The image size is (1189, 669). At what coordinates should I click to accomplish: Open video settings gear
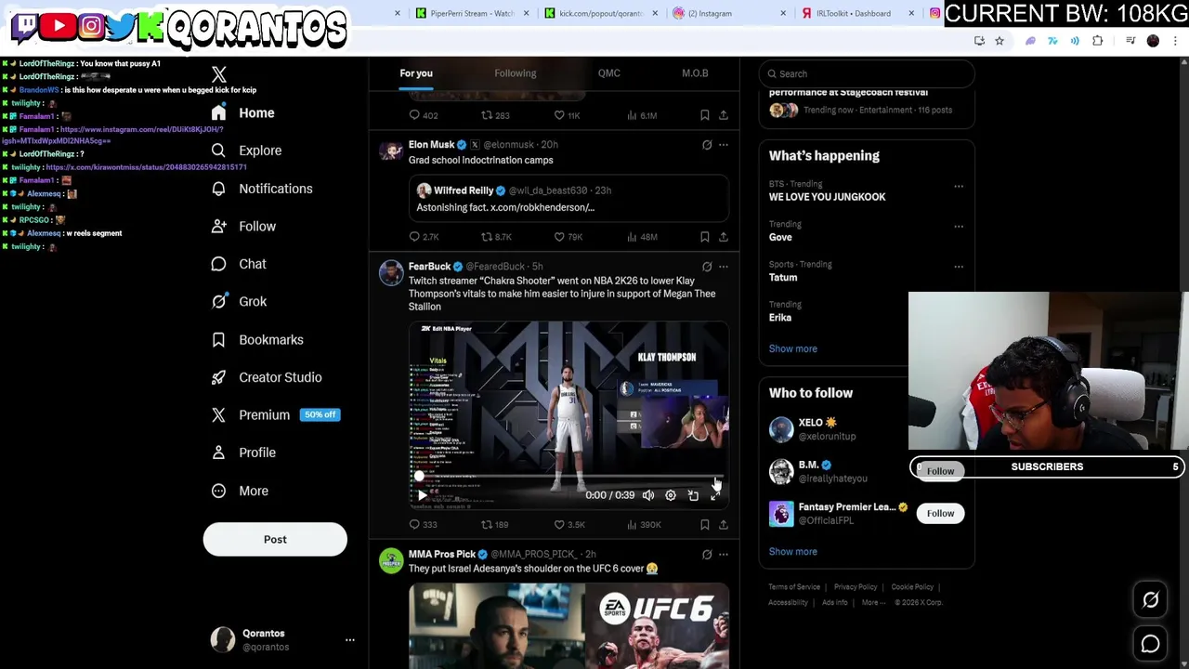point(671,495)
